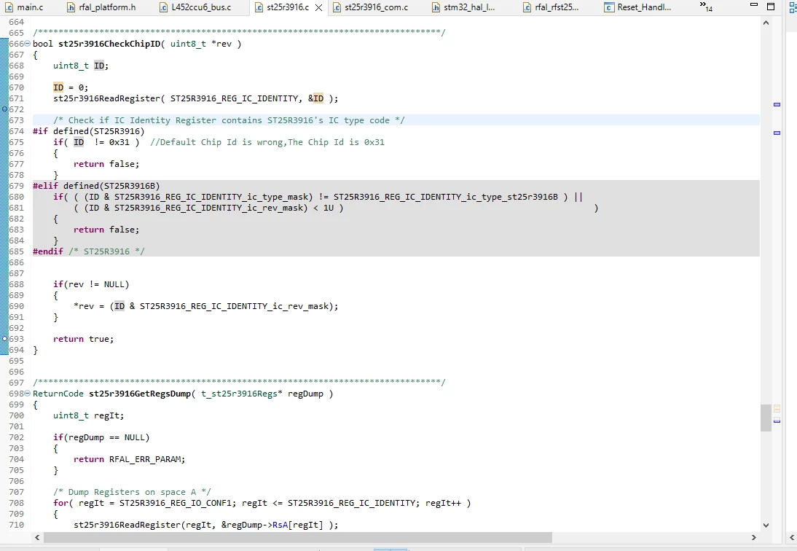797x551 pixels.
Task: Select the L452ccu6_bus.c tab
Action: click(195, 7)
